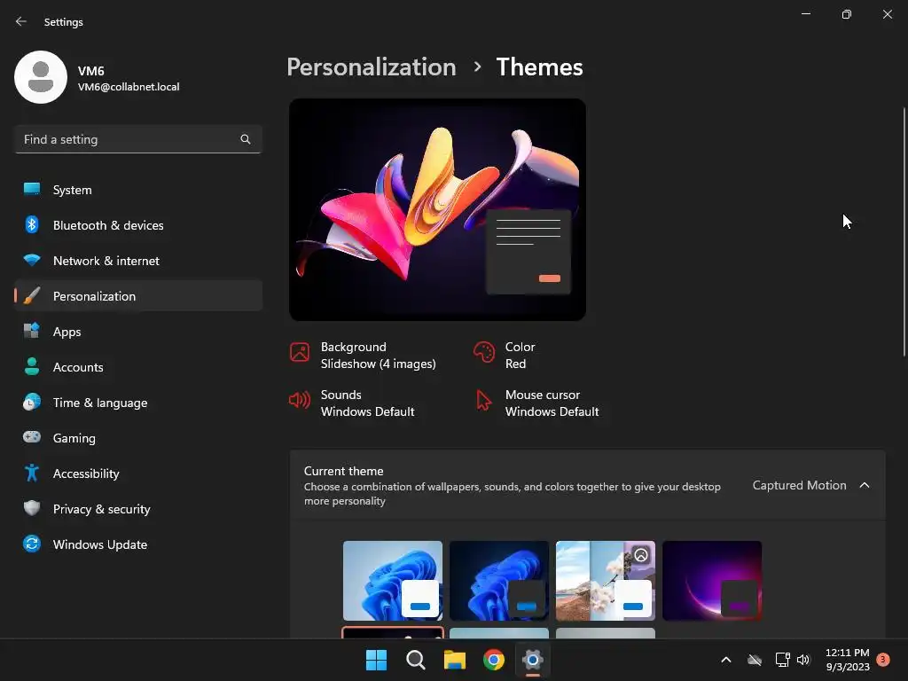Viewport: 908px width, 681px height.
Task: Click the Network wifi icon in the sidebar
Action: point(32,260)
